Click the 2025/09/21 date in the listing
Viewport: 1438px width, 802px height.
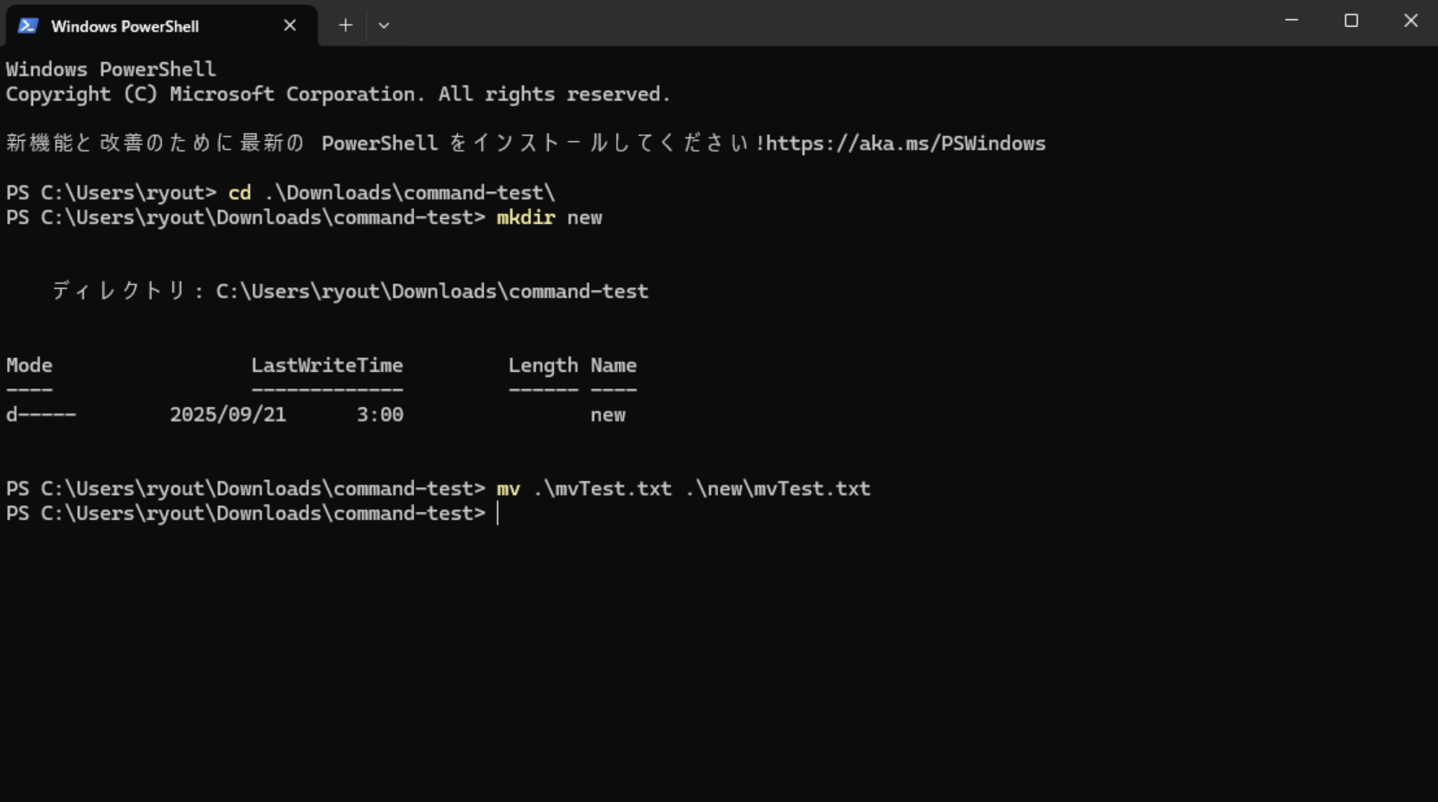(x=228, y=415)
